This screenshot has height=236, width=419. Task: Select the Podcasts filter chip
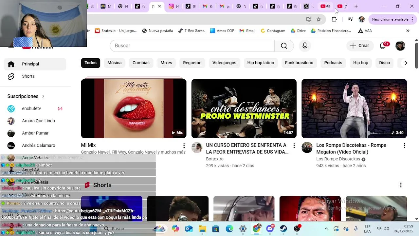coord(333,63)
